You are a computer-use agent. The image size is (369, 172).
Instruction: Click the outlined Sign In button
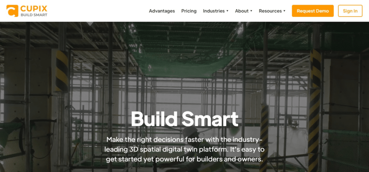pos(350,11)
